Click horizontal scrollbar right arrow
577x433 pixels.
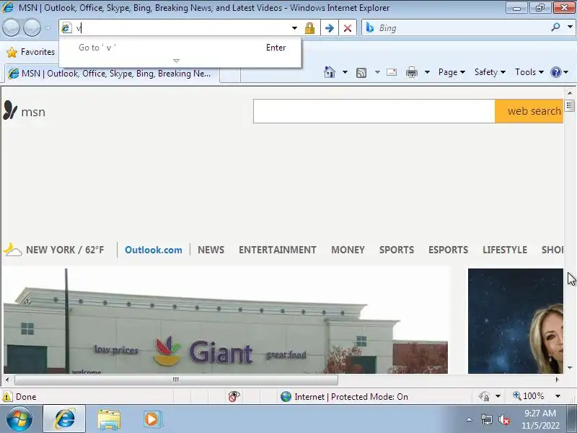(557, 380)
